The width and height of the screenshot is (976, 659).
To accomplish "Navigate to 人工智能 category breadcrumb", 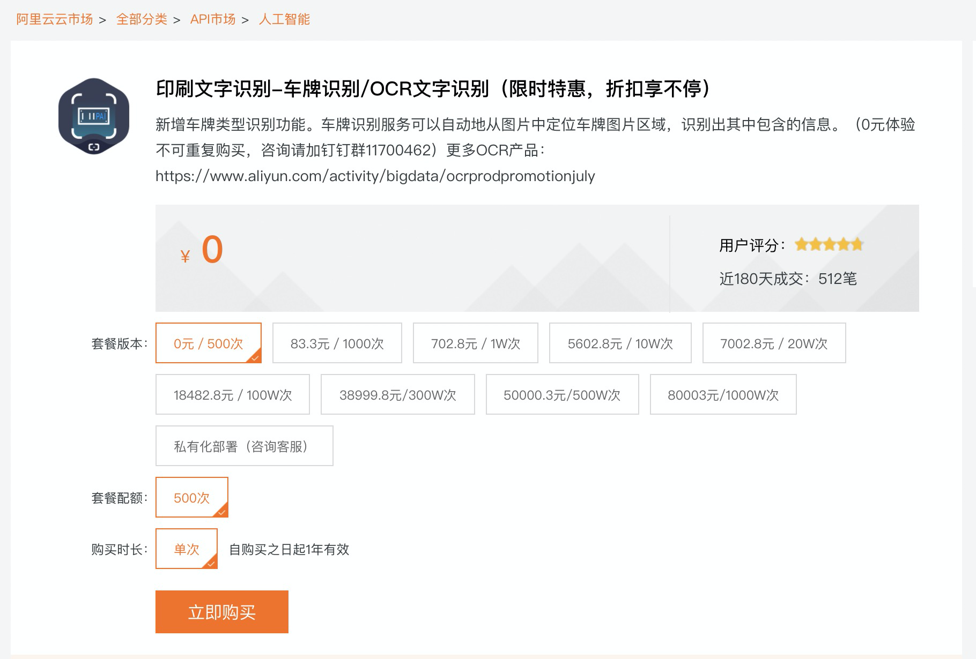I will coord(284,19).
